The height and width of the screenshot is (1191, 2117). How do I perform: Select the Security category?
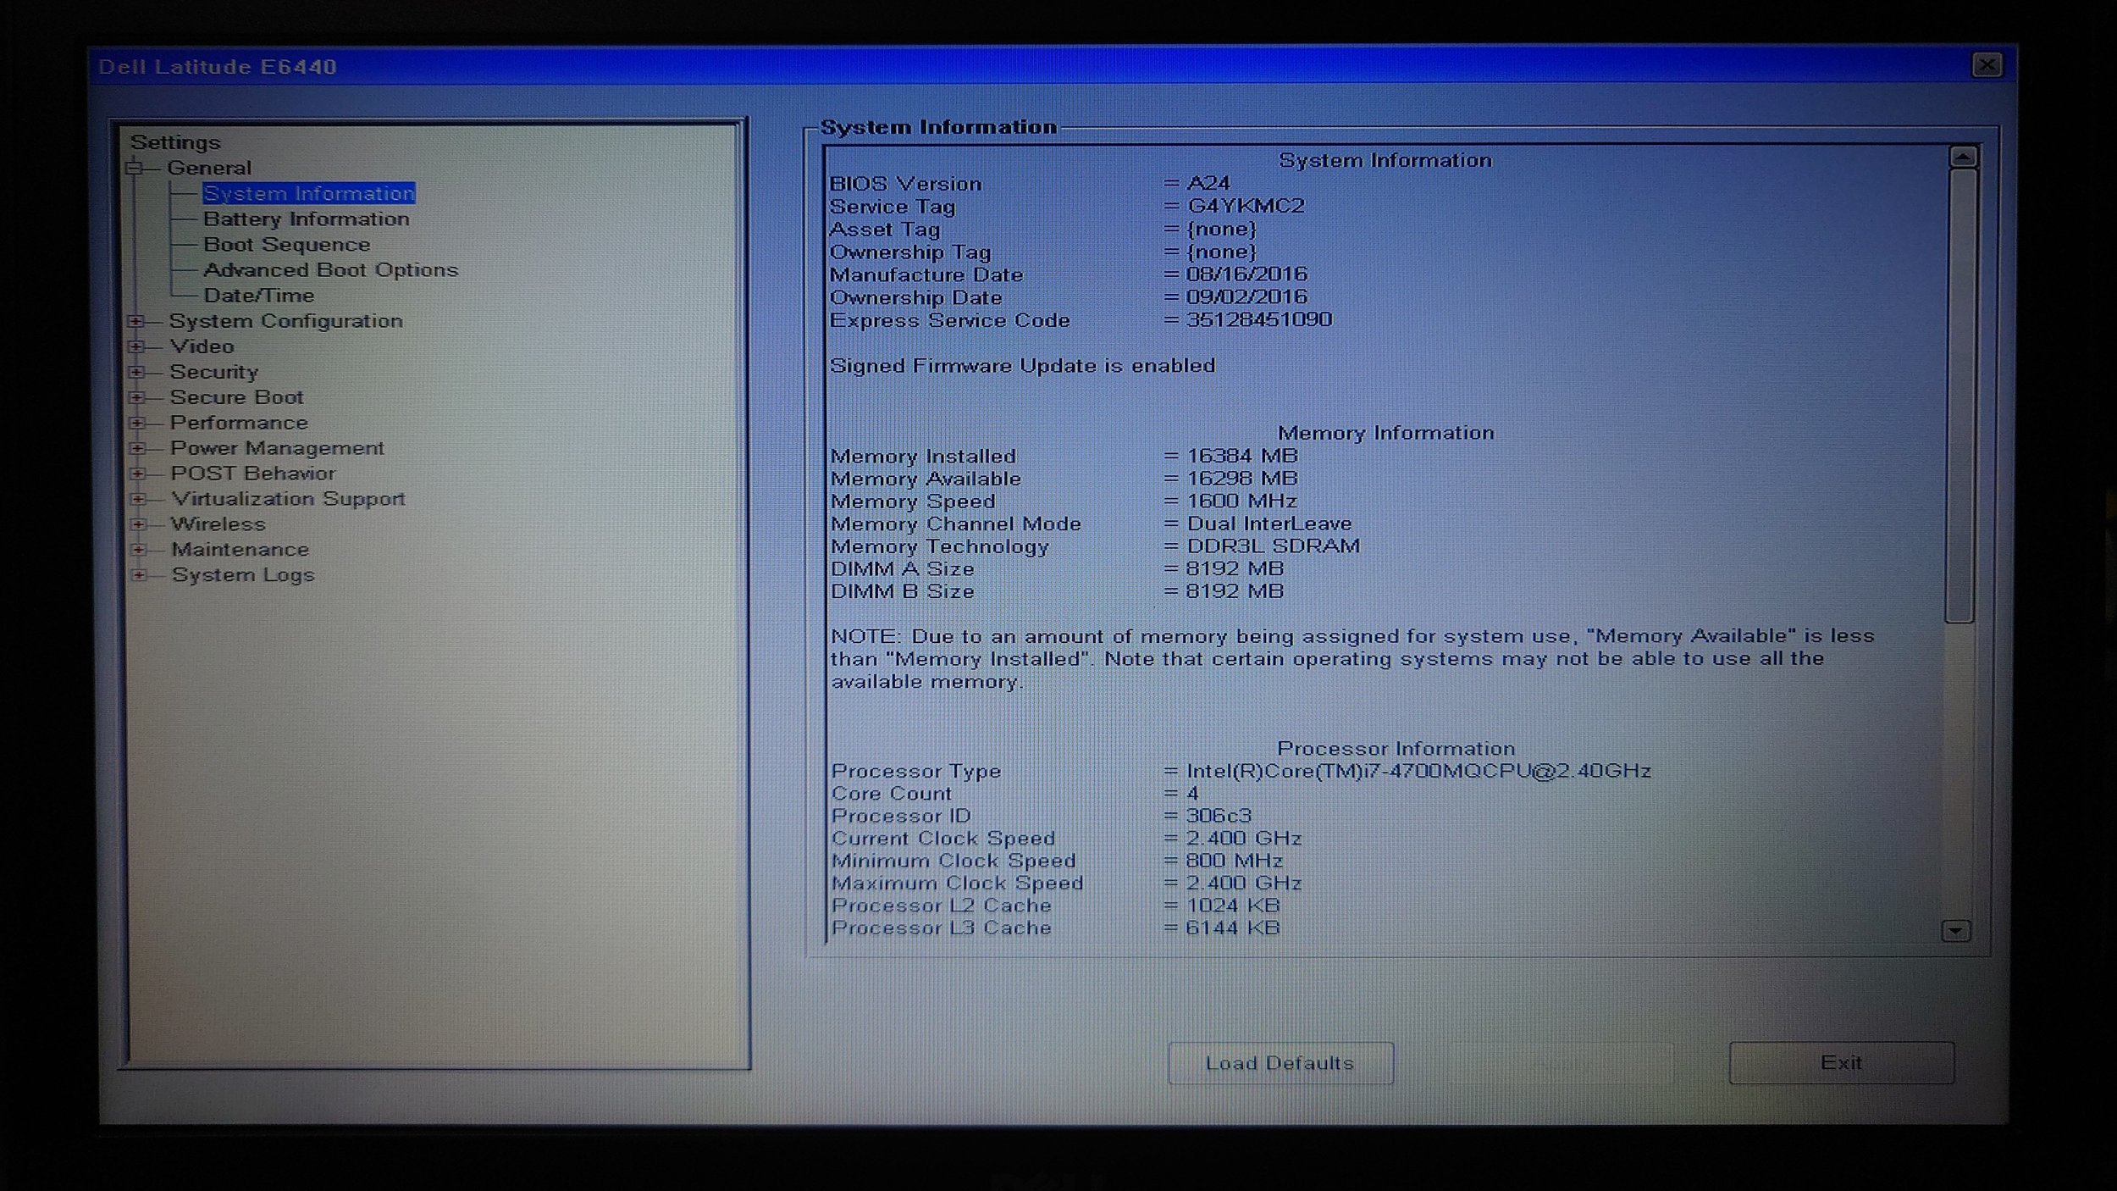(x=213, y=372)
